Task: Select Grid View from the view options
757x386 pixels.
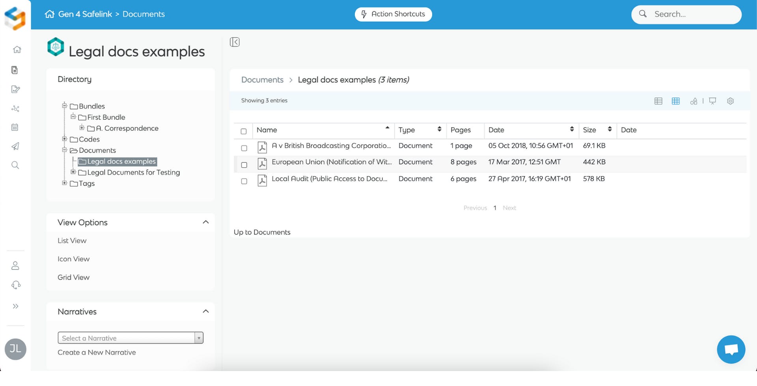Action: tap(73, 277)
